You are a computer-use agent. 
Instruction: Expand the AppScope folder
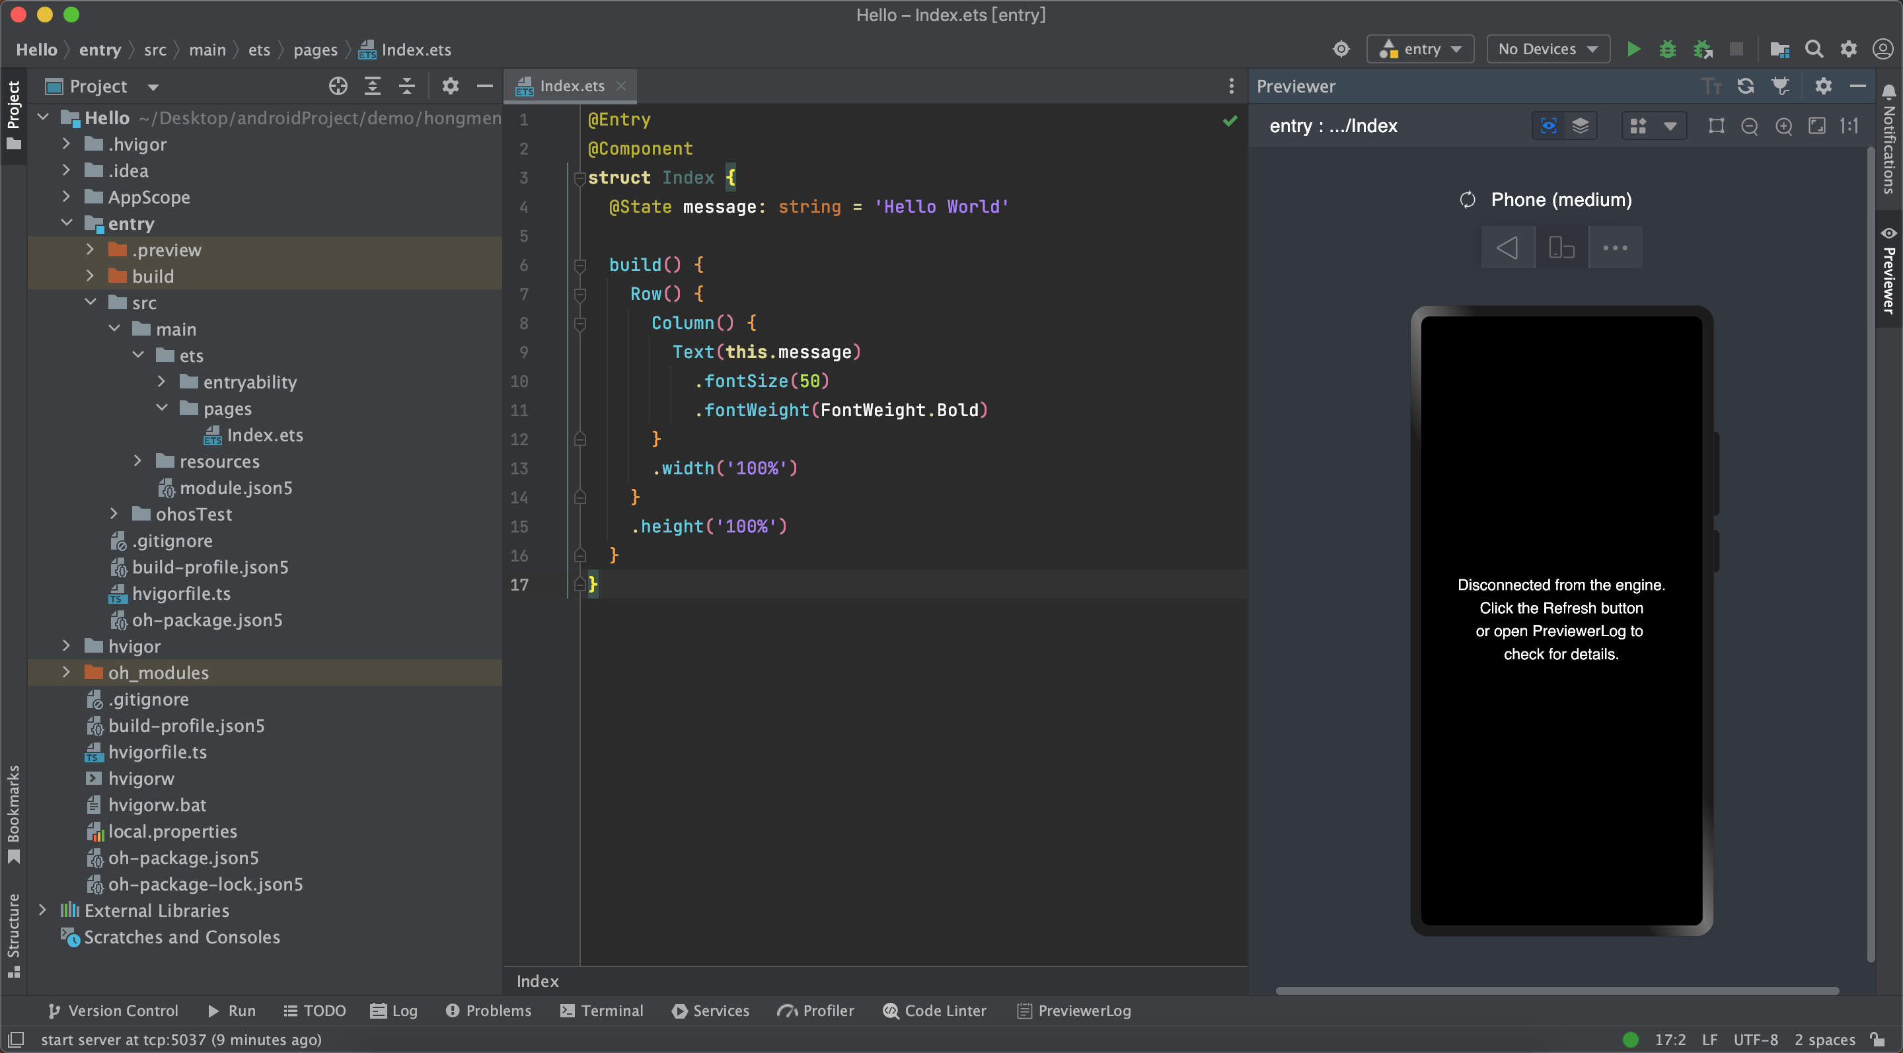point(67,197)
